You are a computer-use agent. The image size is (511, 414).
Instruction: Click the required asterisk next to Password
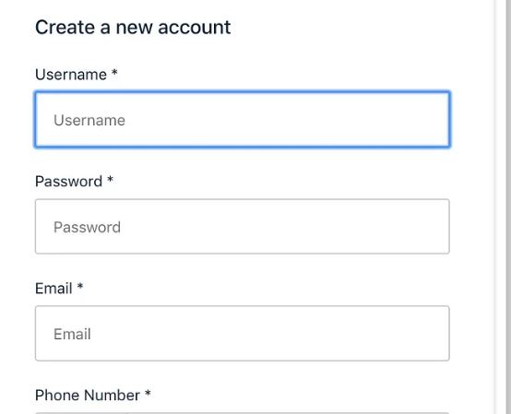pyautogui.click(x=110, y=179)
